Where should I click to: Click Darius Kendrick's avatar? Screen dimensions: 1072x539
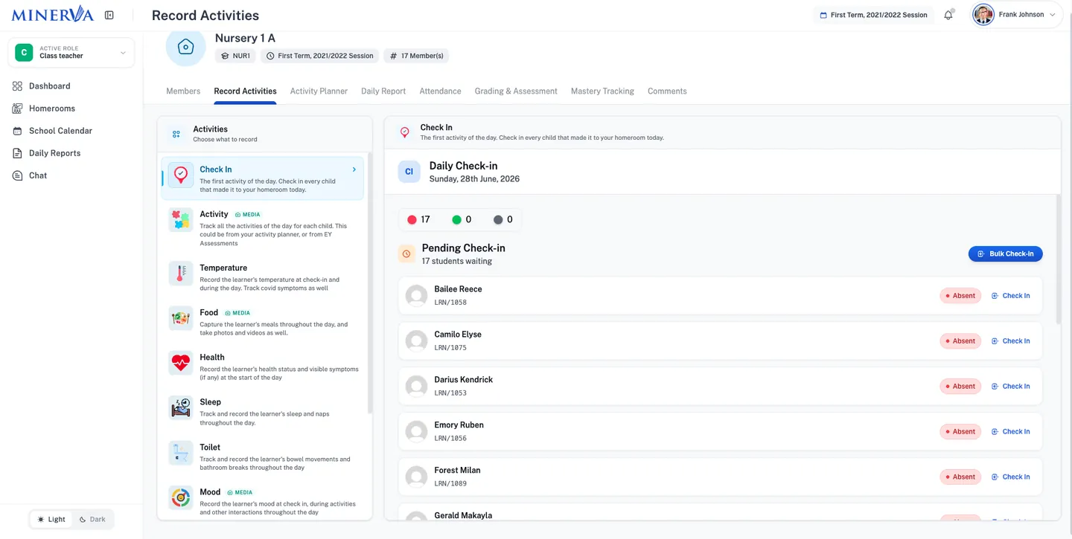click(416, 386)
